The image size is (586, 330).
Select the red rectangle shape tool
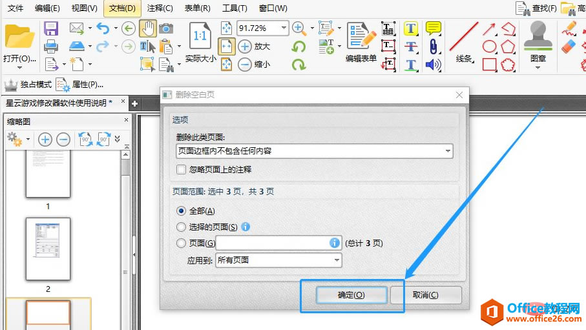(x=489, y=65)
